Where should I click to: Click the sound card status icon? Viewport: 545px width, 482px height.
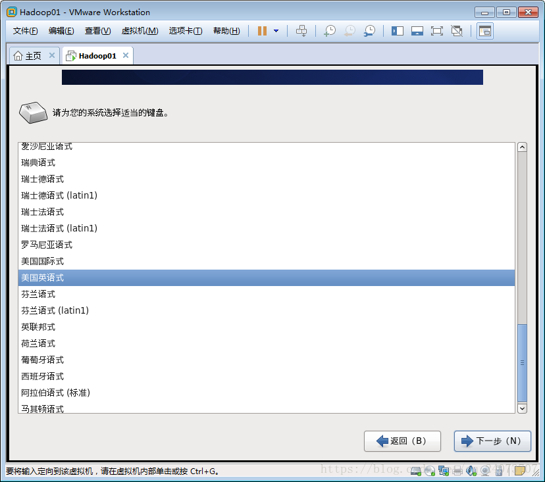click(471, 471)
